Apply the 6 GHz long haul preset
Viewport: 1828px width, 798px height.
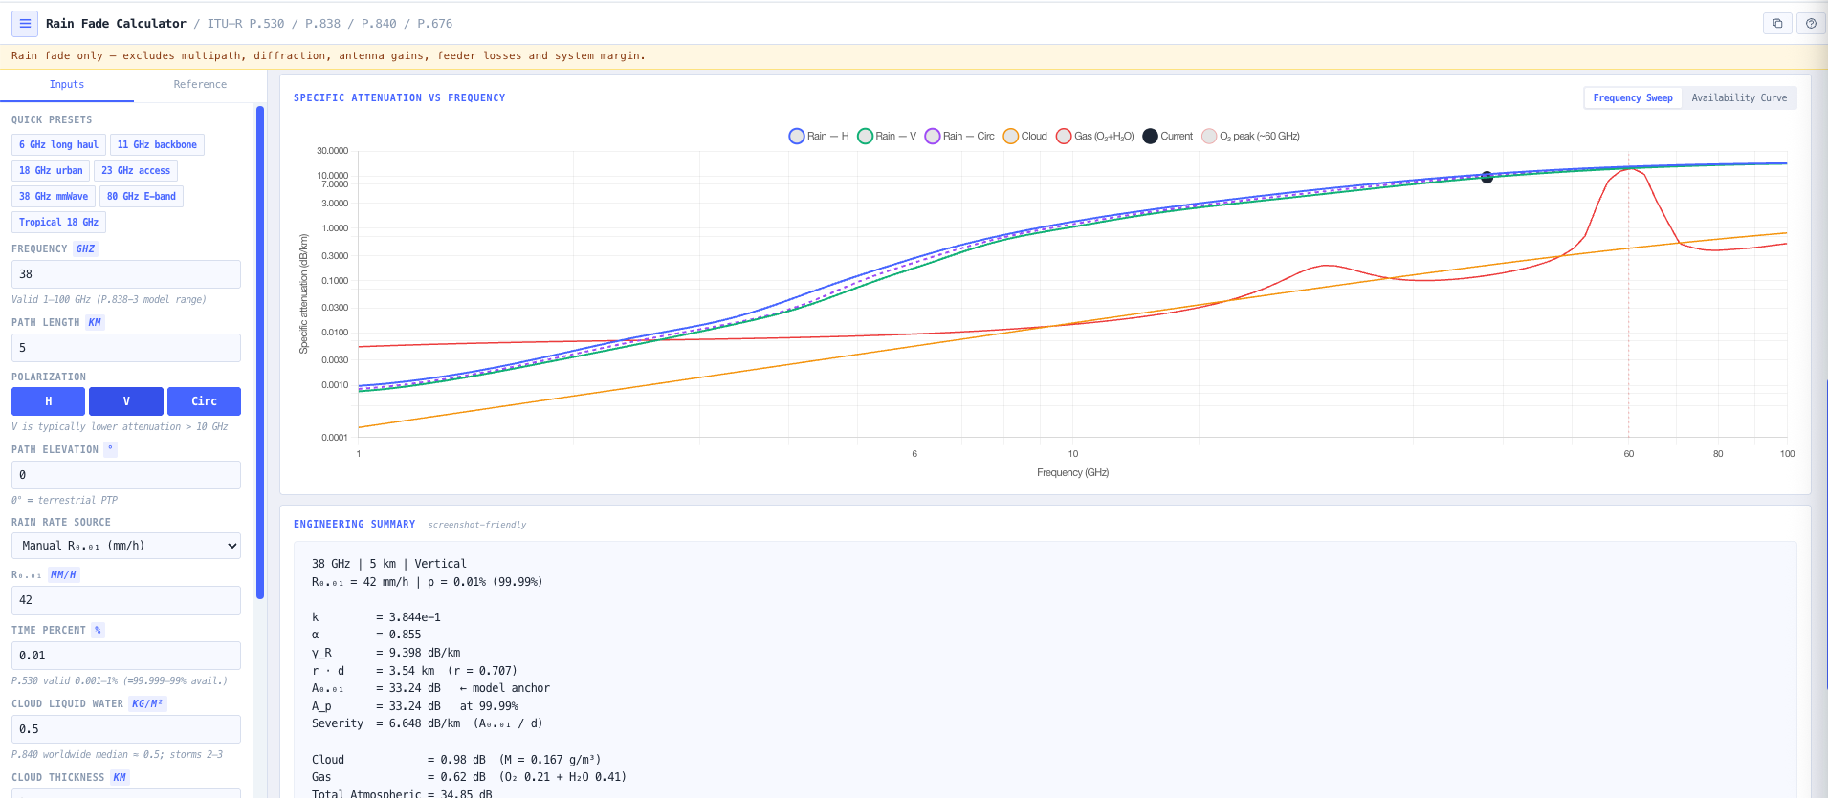[58, 145]
